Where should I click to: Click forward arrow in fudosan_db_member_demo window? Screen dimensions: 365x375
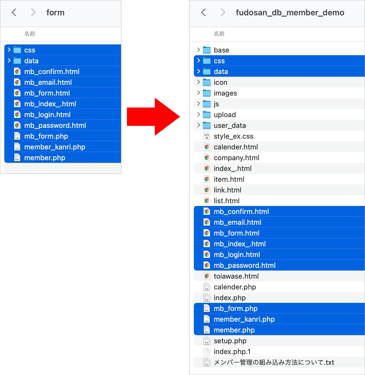(x=223, y=12)
